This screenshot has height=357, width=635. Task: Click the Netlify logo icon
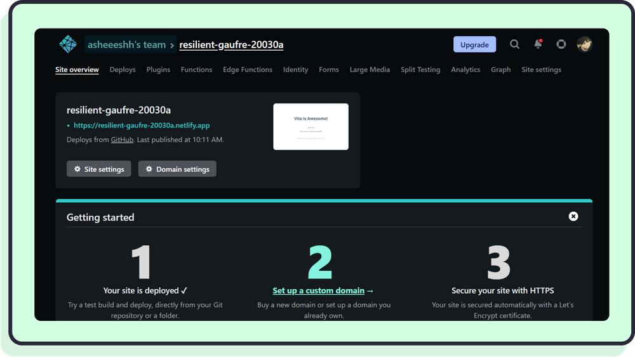(x=68, y=44)
